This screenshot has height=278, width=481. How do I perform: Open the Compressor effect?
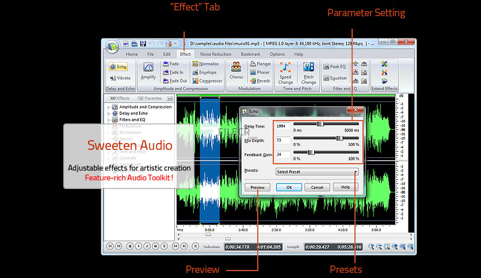tap(207, 81)
